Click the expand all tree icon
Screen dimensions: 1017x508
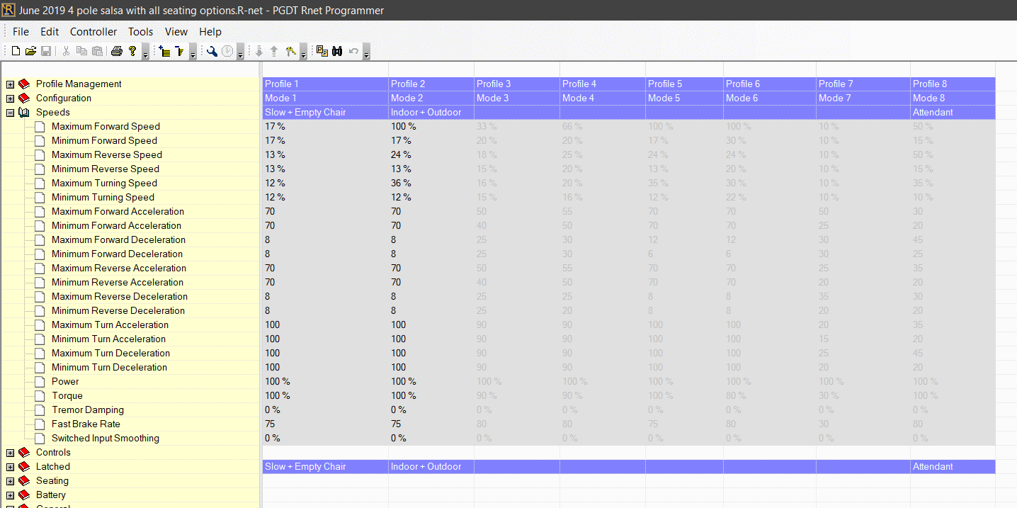tap(164, 51)
